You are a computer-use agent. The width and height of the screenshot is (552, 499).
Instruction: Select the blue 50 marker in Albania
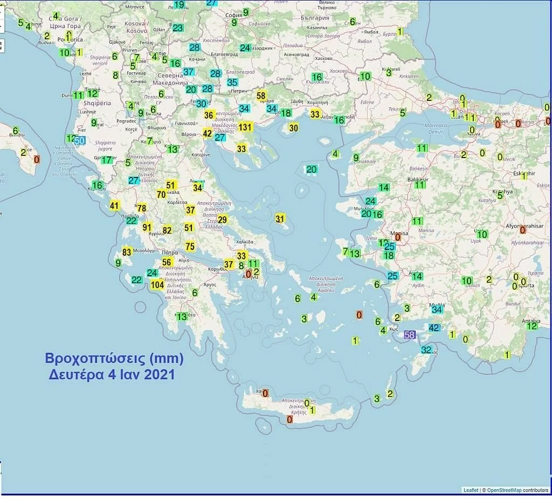coord(79,141)
